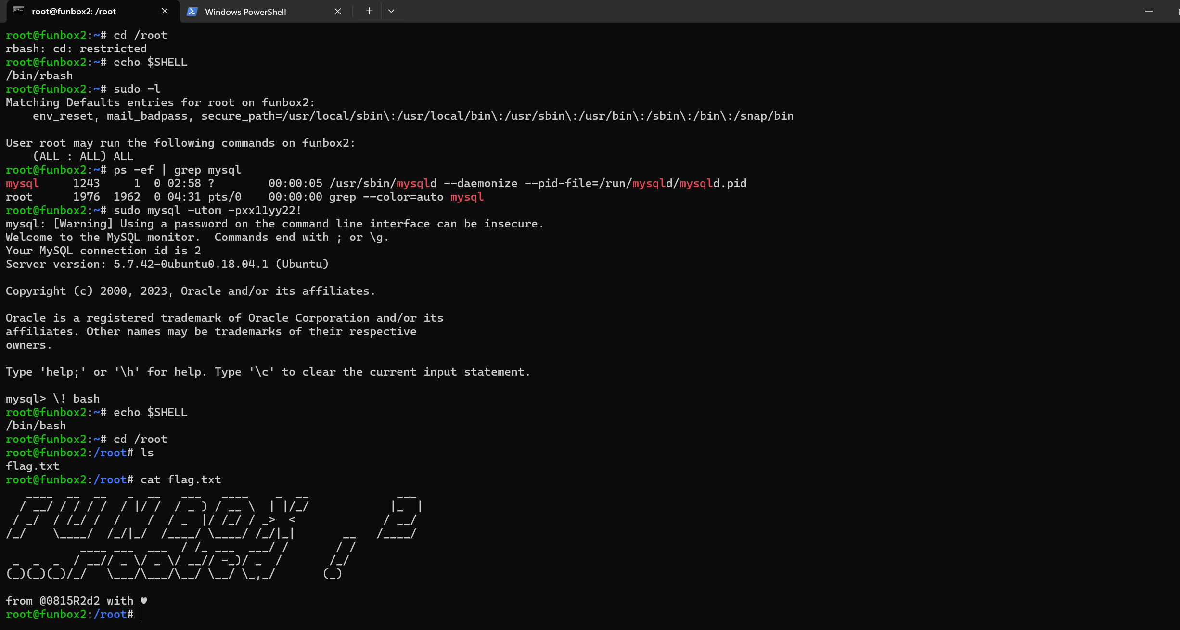Close the Windows PowerShell tab

click(338, 12)
